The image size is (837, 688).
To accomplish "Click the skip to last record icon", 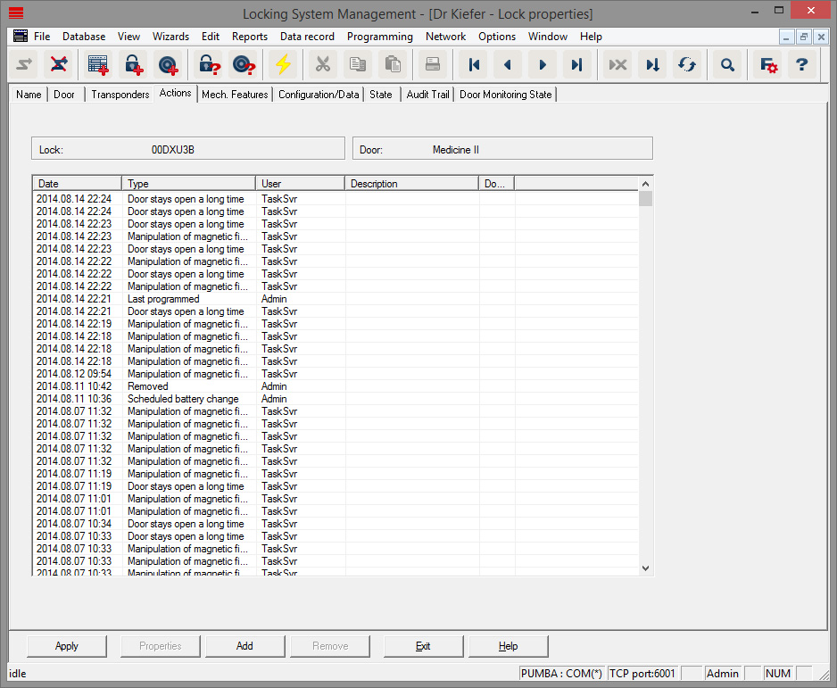I will point(577,64).
